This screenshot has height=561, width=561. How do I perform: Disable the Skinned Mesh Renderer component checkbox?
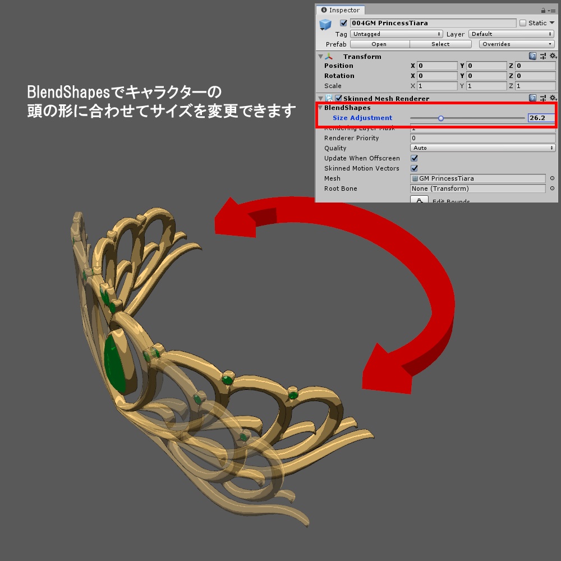point(338,98)
